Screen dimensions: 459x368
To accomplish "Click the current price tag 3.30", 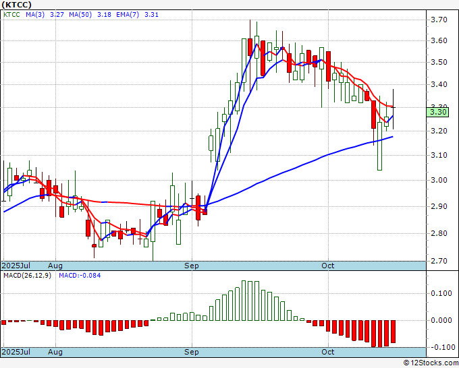I will [x=437, y=112].
